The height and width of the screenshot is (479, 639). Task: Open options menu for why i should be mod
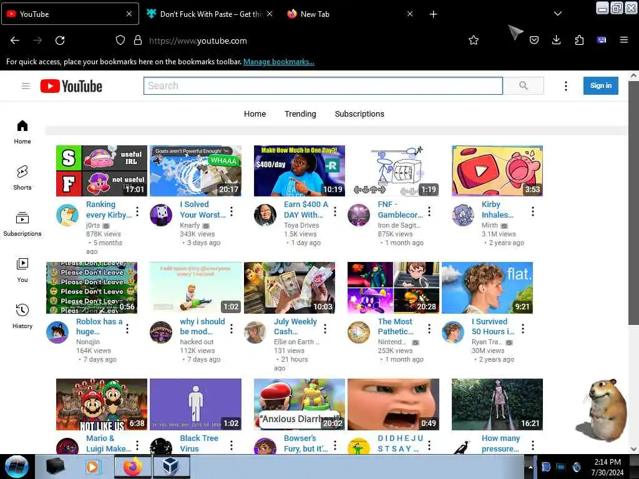231,328
